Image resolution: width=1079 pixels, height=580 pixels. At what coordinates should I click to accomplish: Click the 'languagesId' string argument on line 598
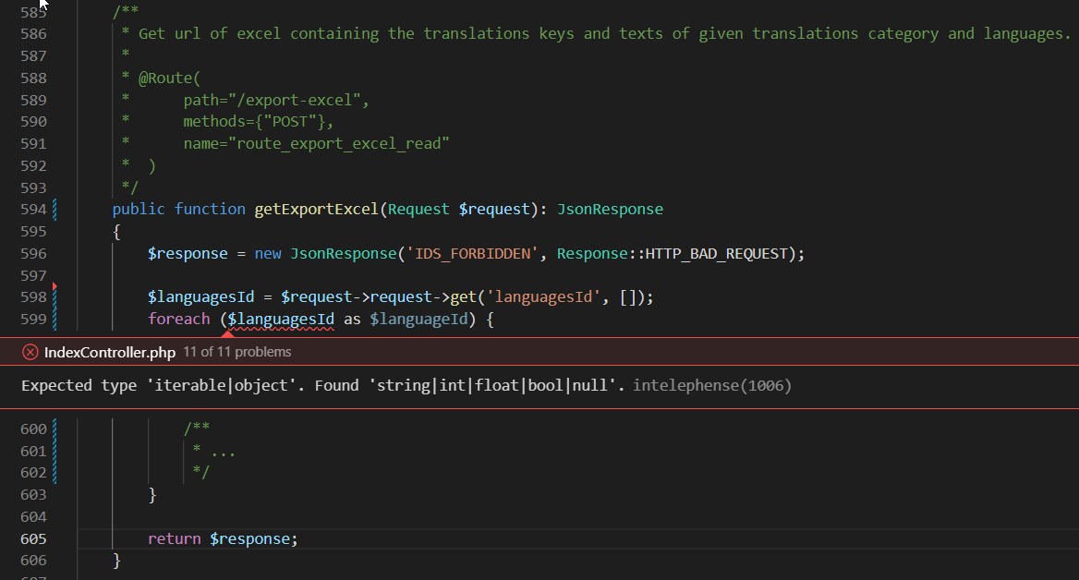tap(543, 297)
